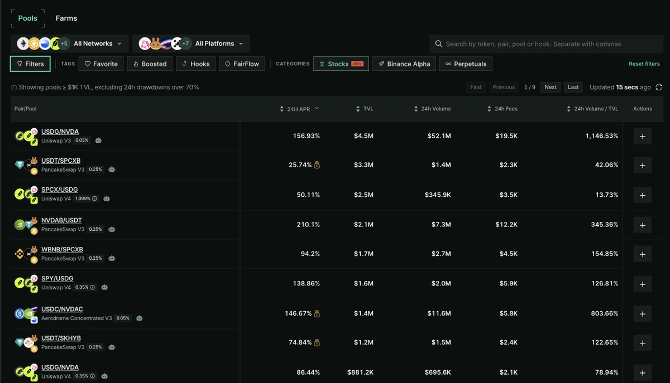This screenshot has width=670, height=383.
Task: Click robot icon in NVDAB/USDT row
Action: coord(112,229)
